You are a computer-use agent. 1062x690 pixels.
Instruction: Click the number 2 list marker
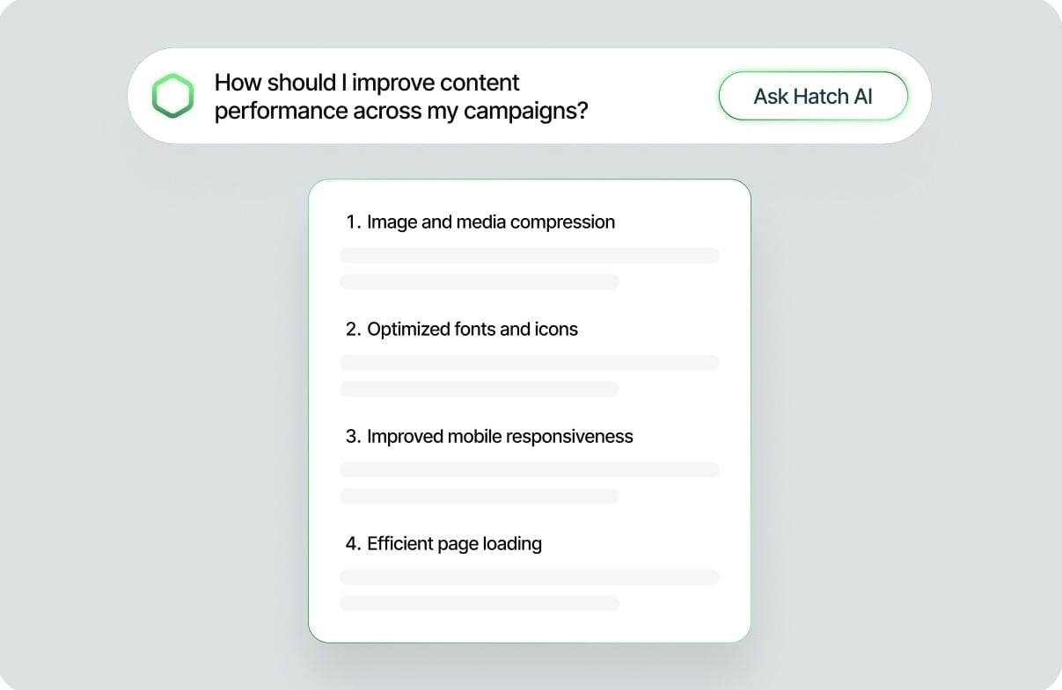353,329
